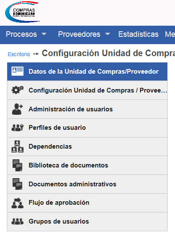Select Datos de la Unidad de Compras/Proveedor
Viewport: 175px width, 236px height.
pos(87,72)
